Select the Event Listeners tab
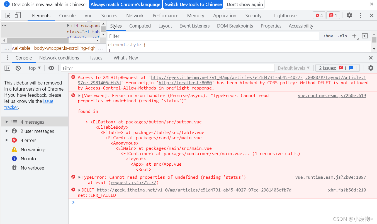This screenshot has width=377, height=224. point(194,26)
